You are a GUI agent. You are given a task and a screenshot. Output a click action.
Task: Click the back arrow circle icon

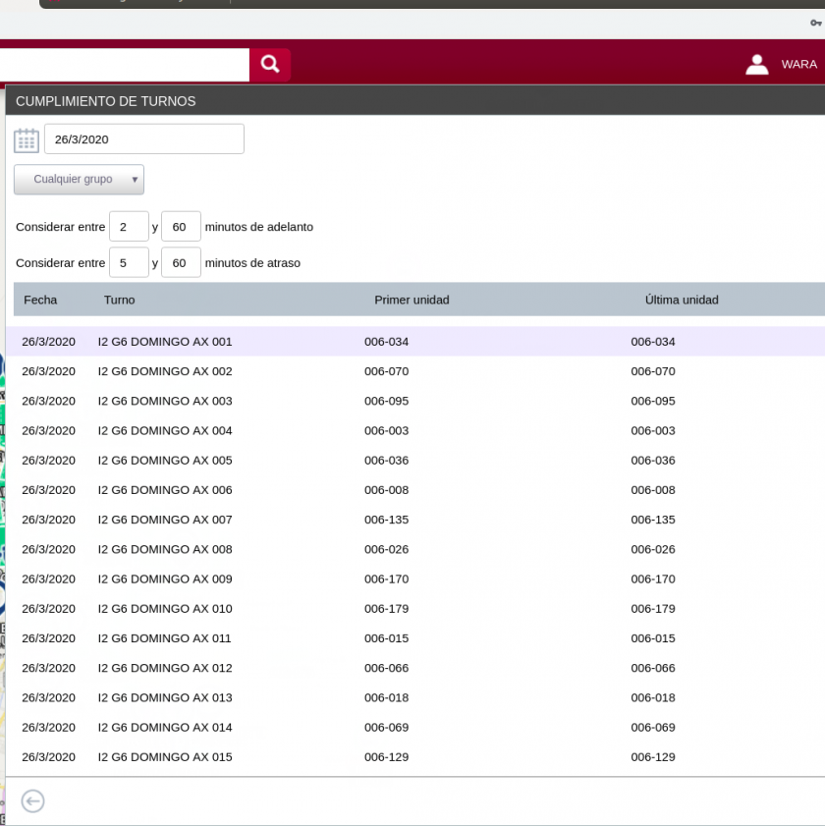(x=32, y=801)
